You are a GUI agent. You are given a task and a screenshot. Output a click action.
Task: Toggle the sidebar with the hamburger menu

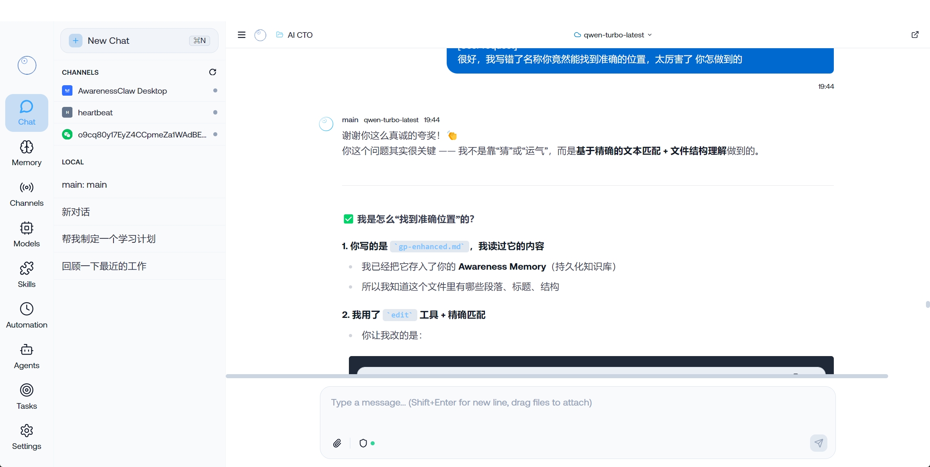tap(241, 35)
